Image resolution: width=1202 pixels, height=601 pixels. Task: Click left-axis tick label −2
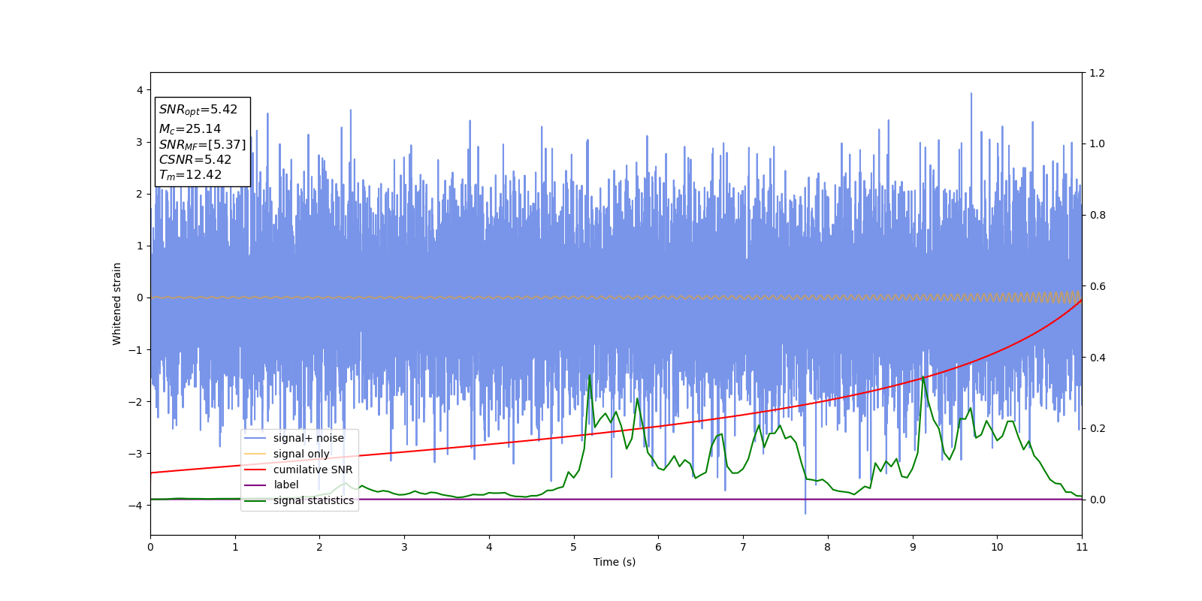136,402
